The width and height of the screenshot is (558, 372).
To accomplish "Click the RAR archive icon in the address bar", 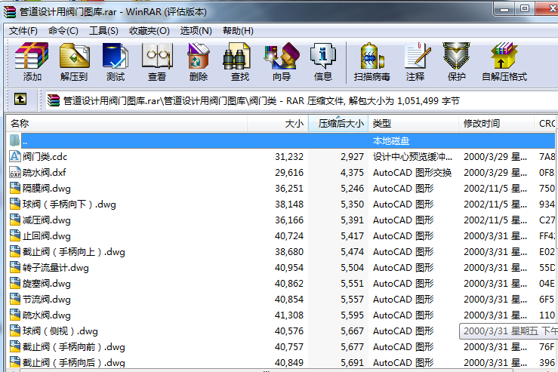I will [x=54, y=100].
